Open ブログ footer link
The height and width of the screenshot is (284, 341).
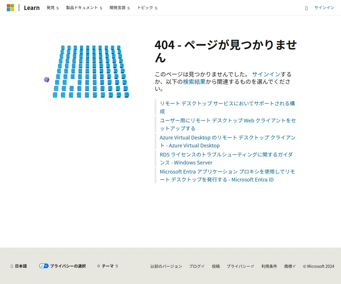point(197,266)
